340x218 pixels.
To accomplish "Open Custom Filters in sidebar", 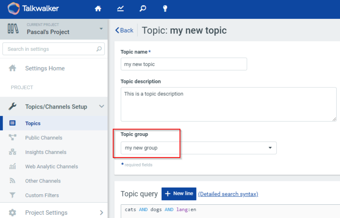I will (42, 195).
